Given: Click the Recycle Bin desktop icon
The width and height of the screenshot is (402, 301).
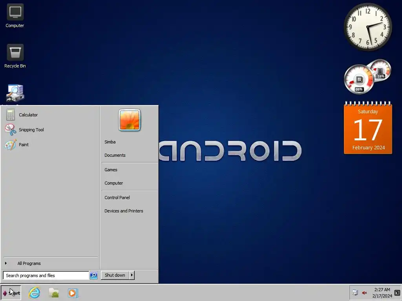Looking at the screenshot, I should click(x=15, y=56).
